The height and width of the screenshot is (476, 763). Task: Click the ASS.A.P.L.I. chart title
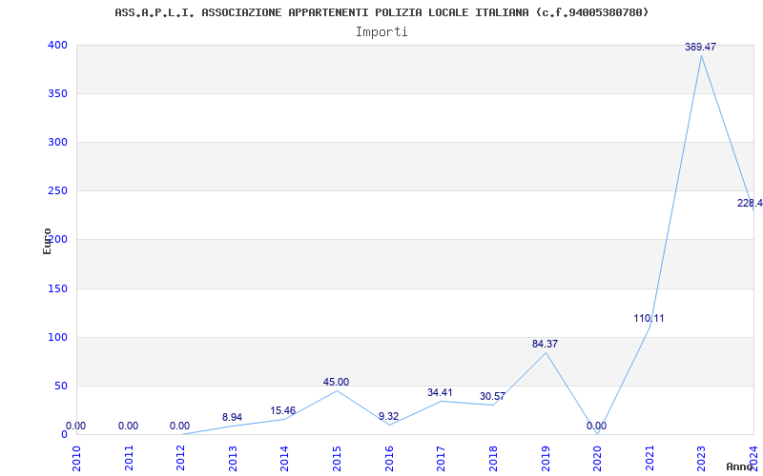[x=381, y=12]
